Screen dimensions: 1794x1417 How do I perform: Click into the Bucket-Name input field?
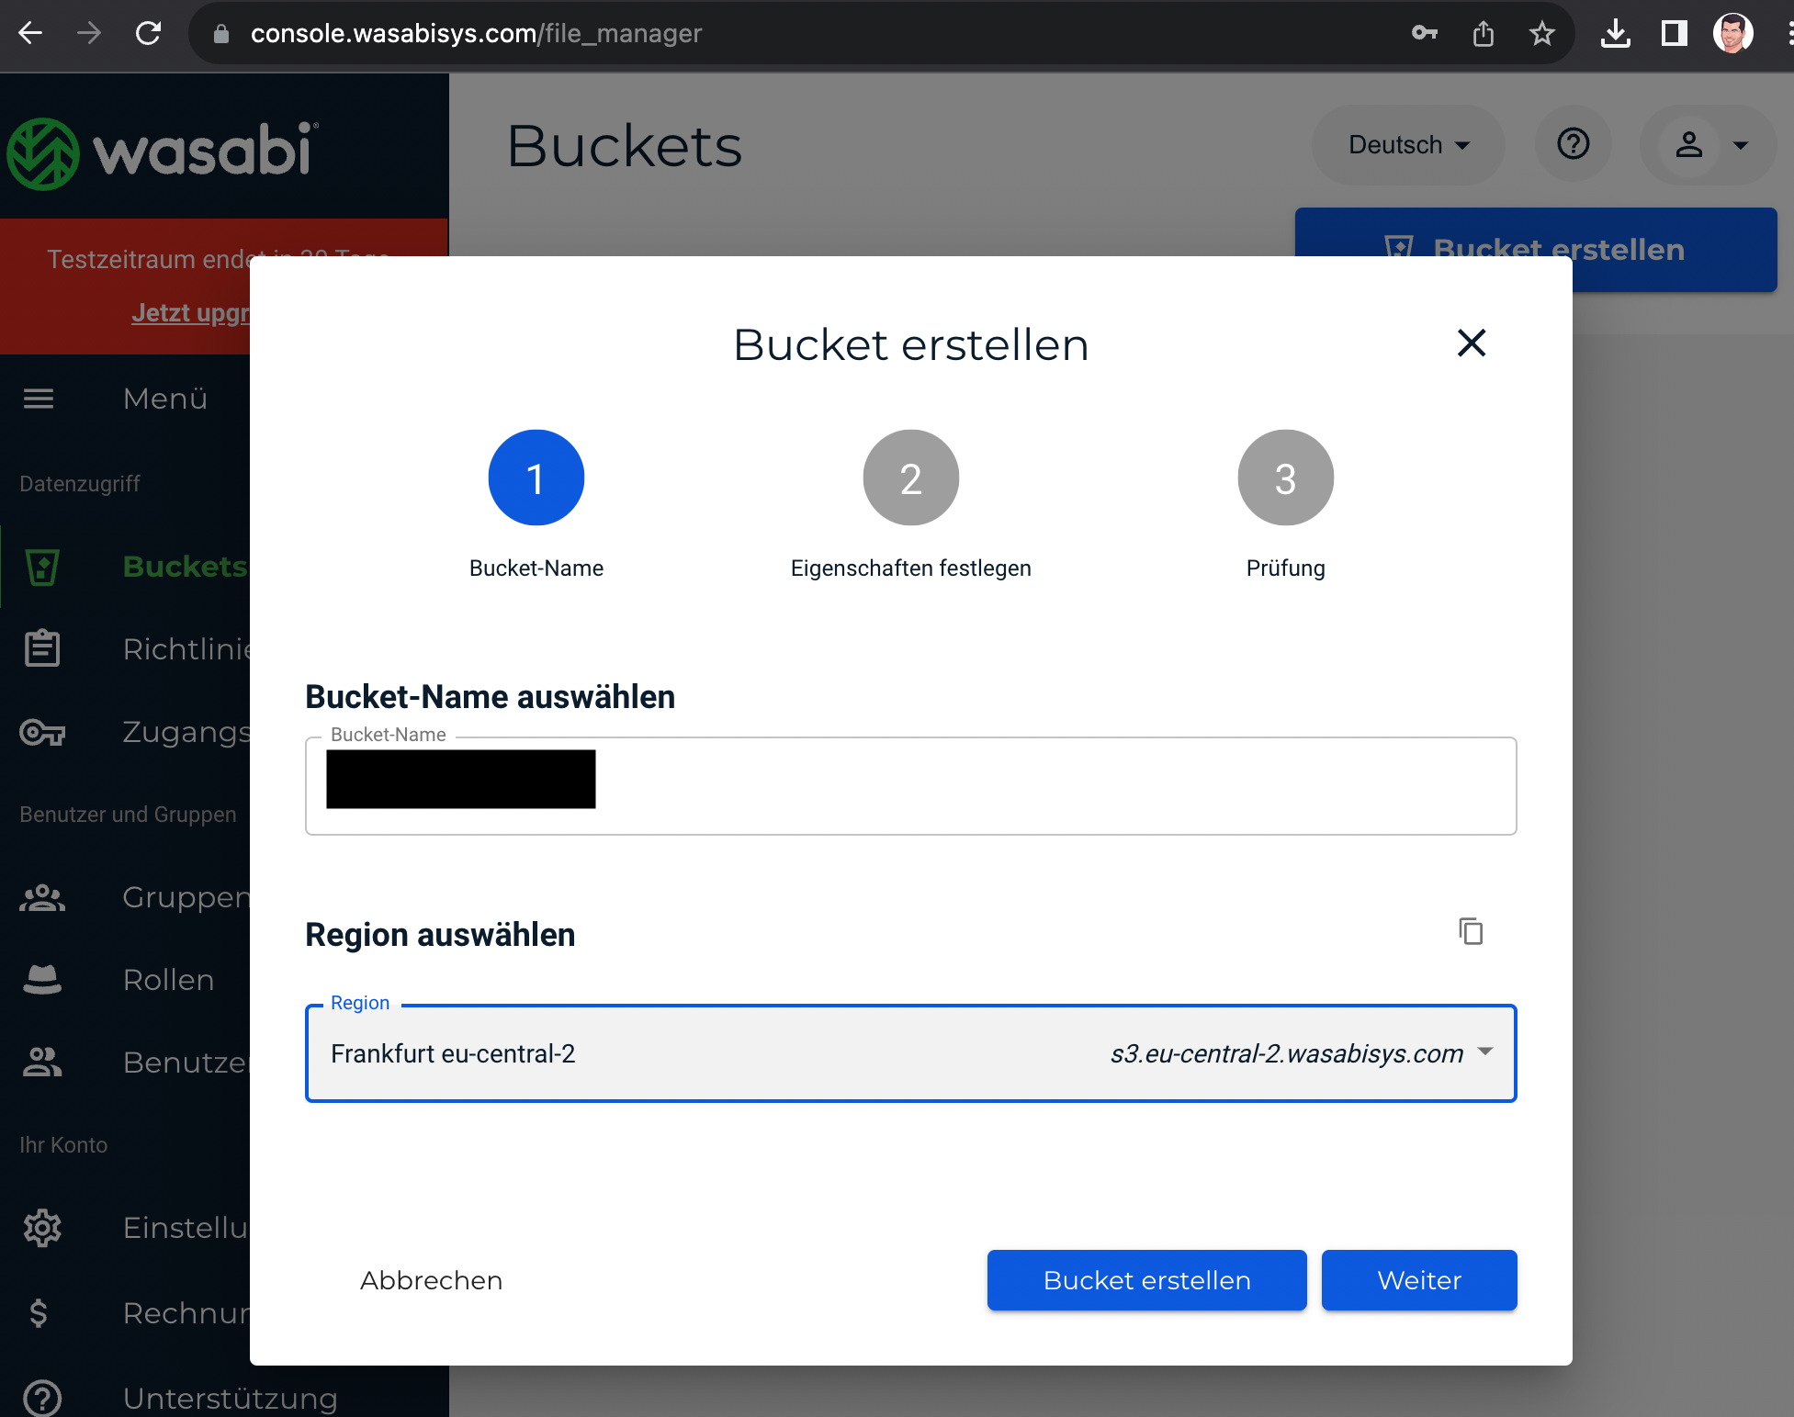tap(911, 786)
